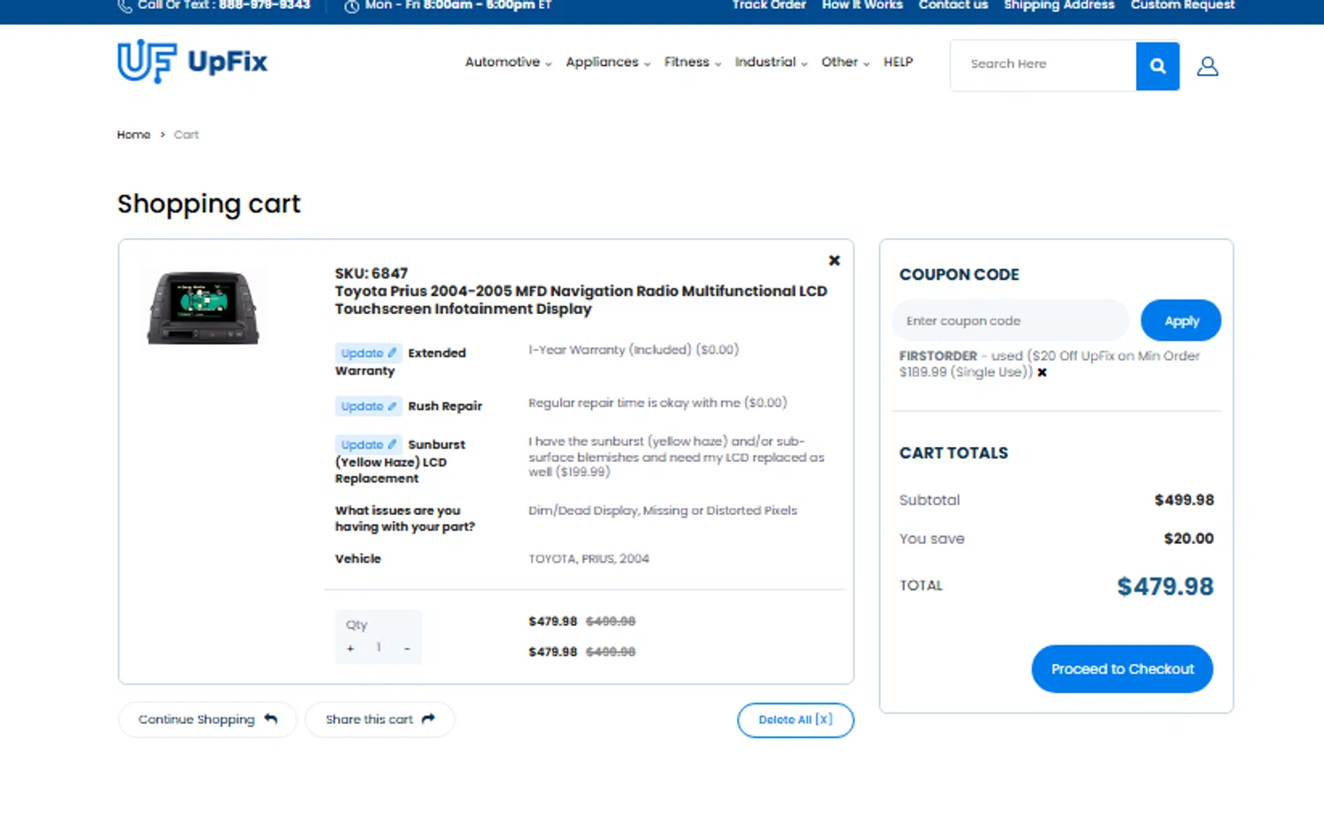Click the subtotal $499.98 value

1185,500
